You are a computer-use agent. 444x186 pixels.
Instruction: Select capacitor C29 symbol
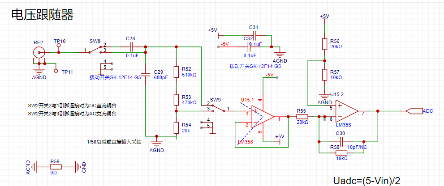click(145, 75)
